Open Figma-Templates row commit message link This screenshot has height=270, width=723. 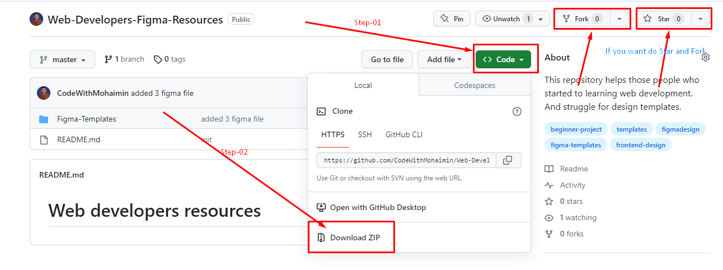(232, 119)
